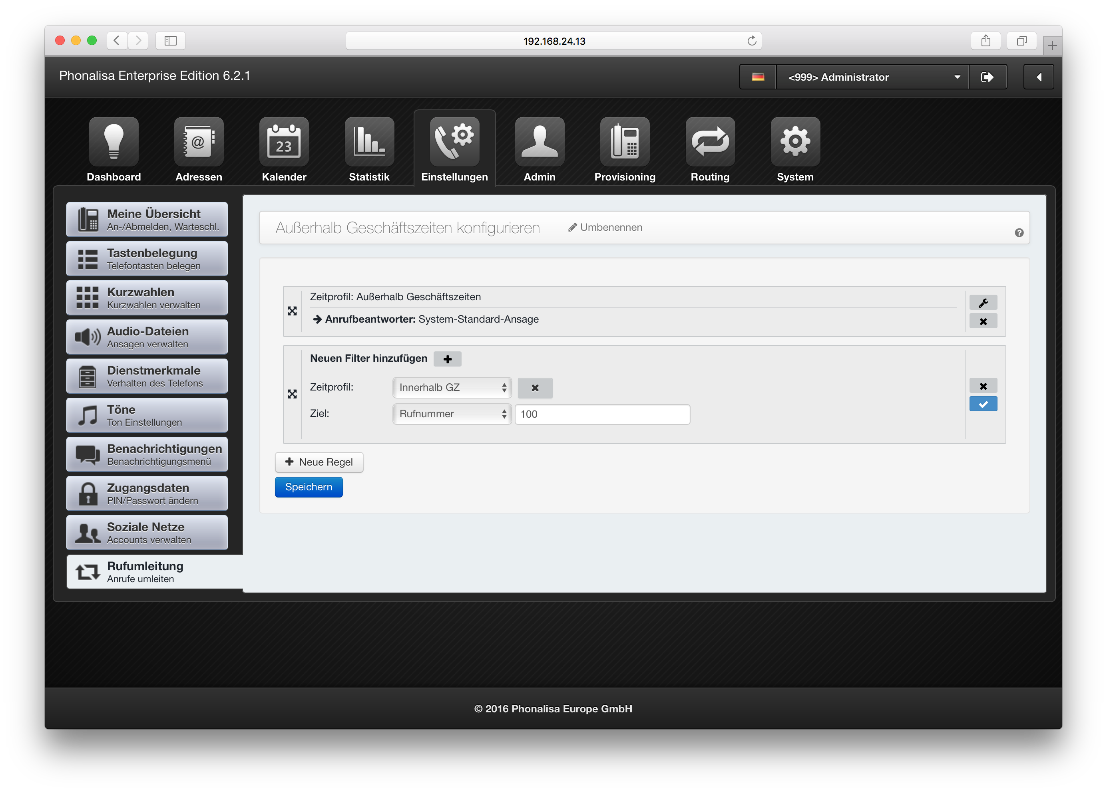Viewport: 1107px width, 793px height.
Task: Open the Admin user icon
Action: click(540, 142)
